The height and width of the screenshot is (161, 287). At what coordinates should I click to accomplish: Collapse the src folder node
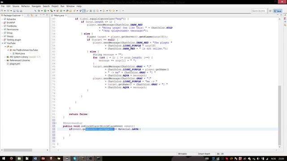point(5,47)
